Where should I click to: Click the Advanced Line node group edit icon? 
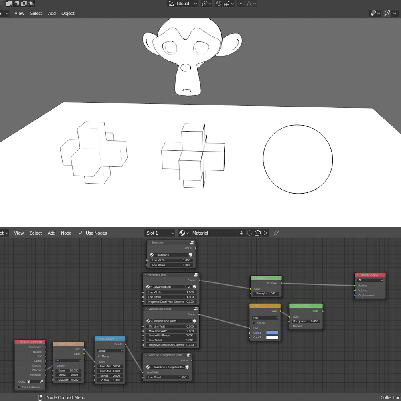click(196, 275)
